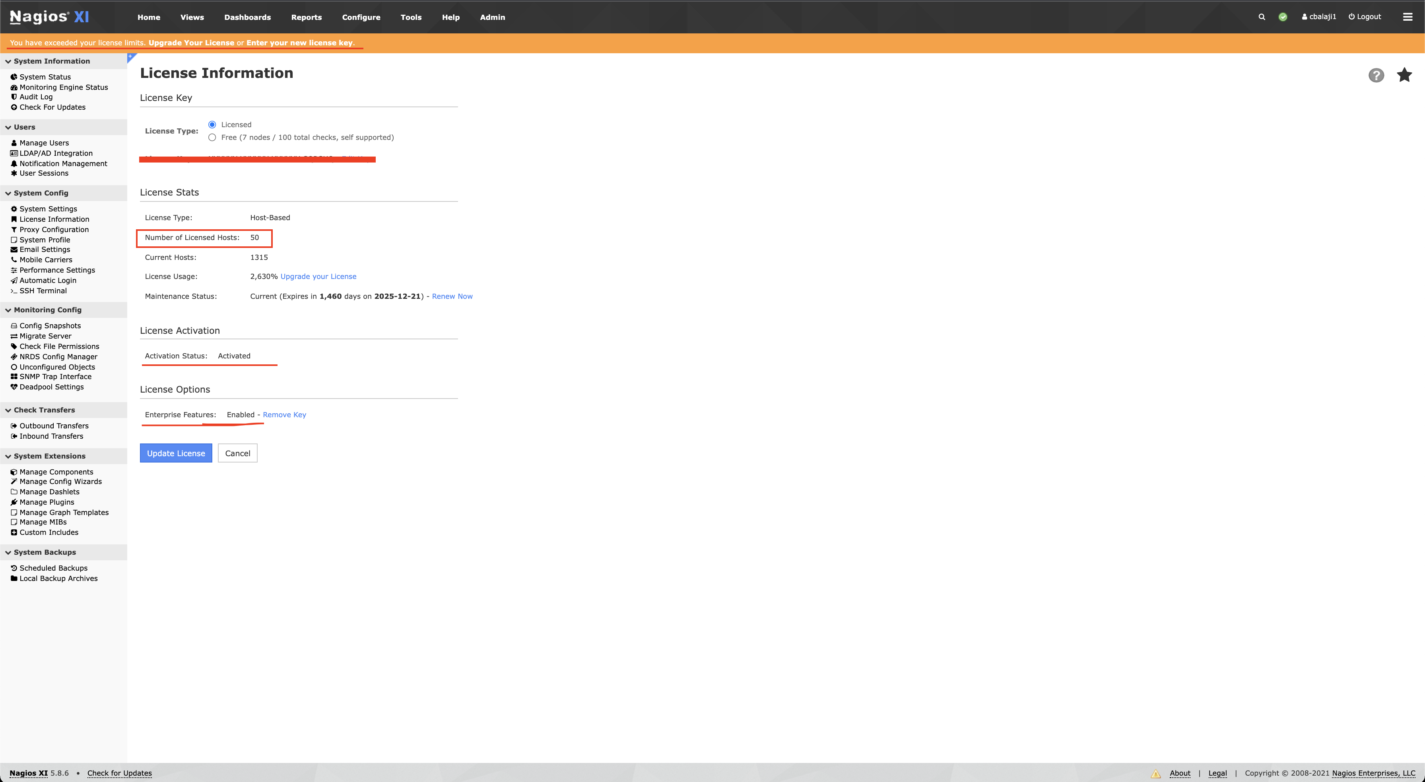Select the Free license radio button
The width and height of the screenshot is (1425, 782).
(x=212, y=137)
